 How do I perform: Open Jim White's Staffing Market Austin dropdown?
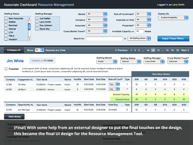coord(107,62)
